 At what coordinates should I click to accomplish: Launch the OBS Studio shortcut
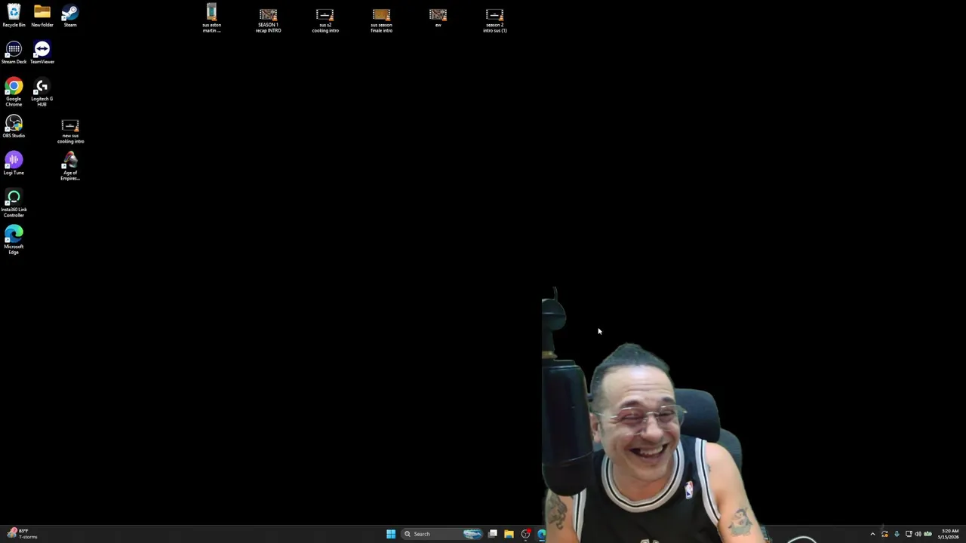pyautogui.click(x=14, y=127)
